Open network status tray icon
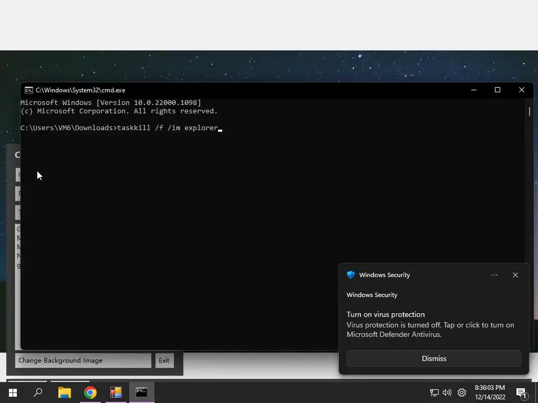538x403 pixels. (x=434, y=393)
